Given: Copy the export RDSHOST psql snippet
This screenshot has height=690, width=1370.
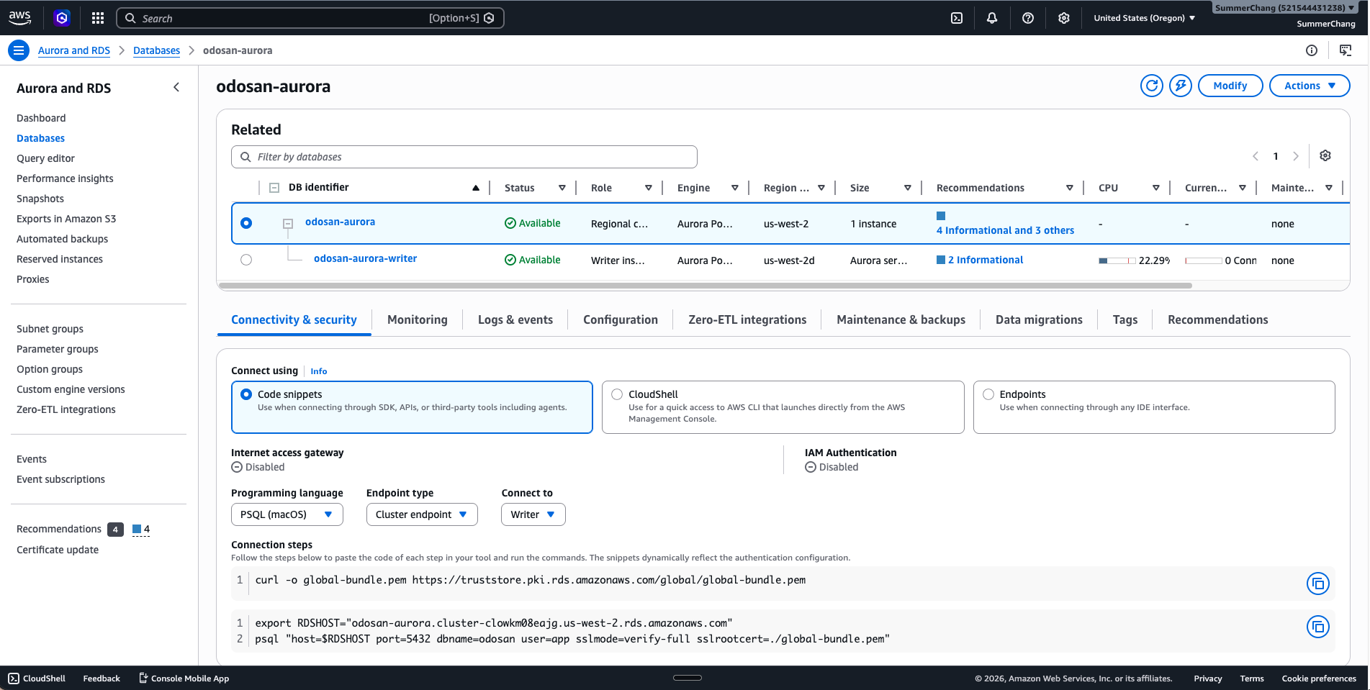Looking at the screenshot, I should coord(1318,627).
